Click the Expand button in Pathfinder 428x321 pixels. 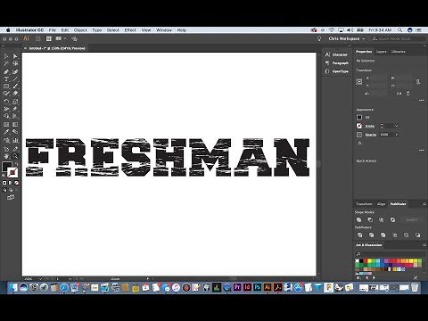click(412, 220)
